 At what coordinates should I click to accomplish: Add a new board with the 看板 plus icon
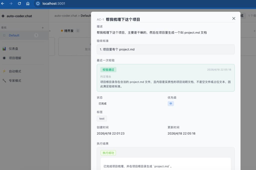(43, 27)
